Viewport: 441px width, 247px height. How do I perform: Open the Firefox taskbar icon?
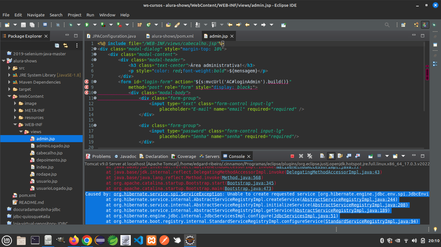[x=74, y=240]
